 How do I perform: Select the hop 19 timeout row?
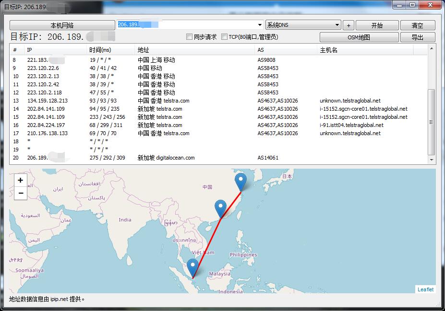218,150
